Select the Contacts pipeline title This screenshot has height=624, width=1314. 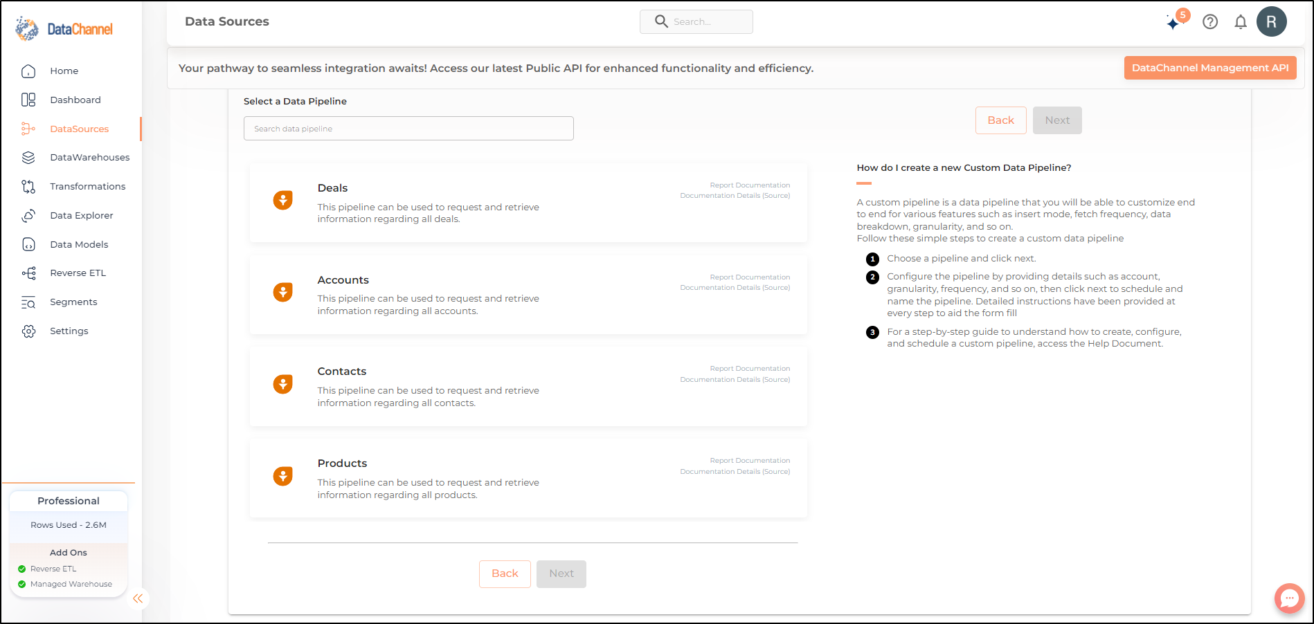tap(342, 371)
